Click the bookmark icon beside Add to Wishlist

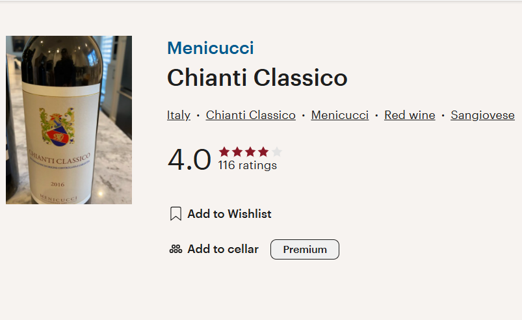pos(176,214)
